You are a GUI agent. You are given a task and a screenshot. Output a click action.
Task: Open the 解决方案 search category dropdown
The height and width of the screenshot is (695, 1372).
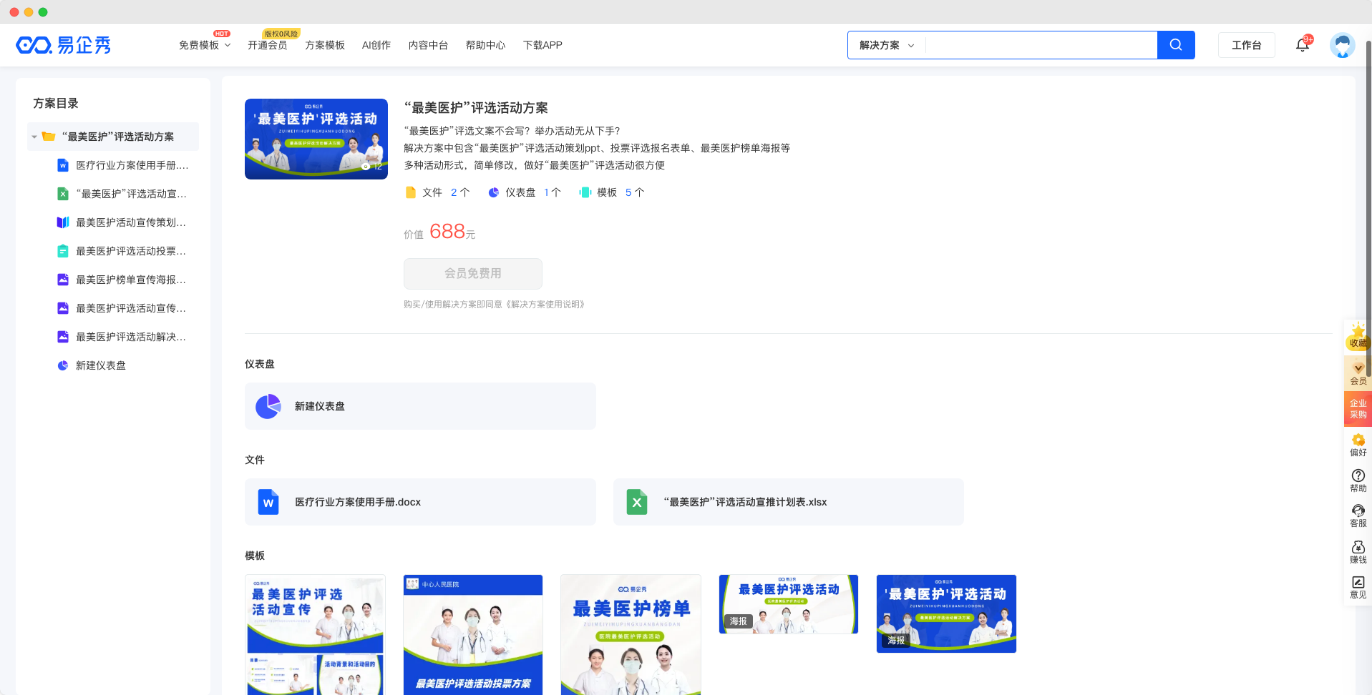[887, 45]
